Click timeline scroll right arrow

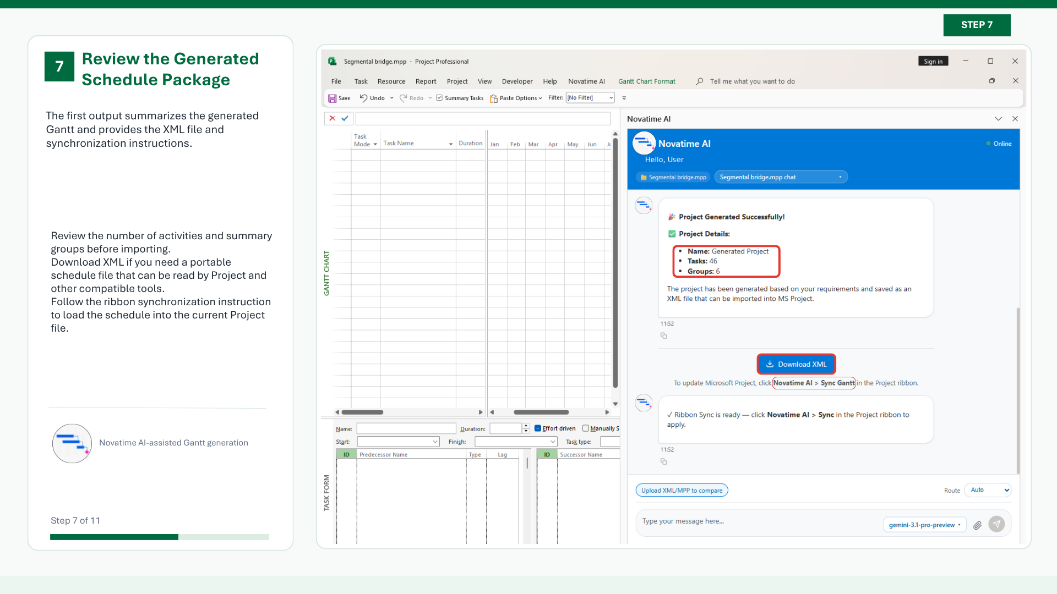(607, 412)
